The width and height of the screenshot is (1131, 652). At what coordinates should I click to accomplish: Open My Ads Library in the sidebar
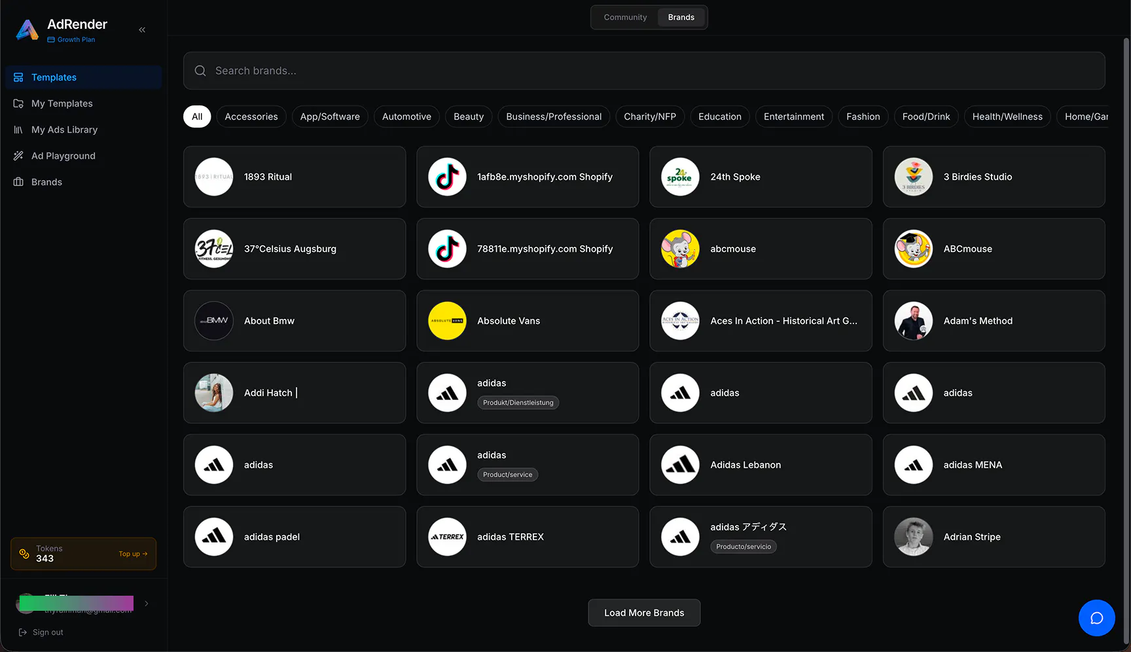click(x=84, y=130)
